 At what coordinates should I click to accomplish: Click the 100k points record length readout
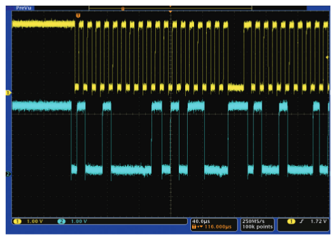(258, 227)
